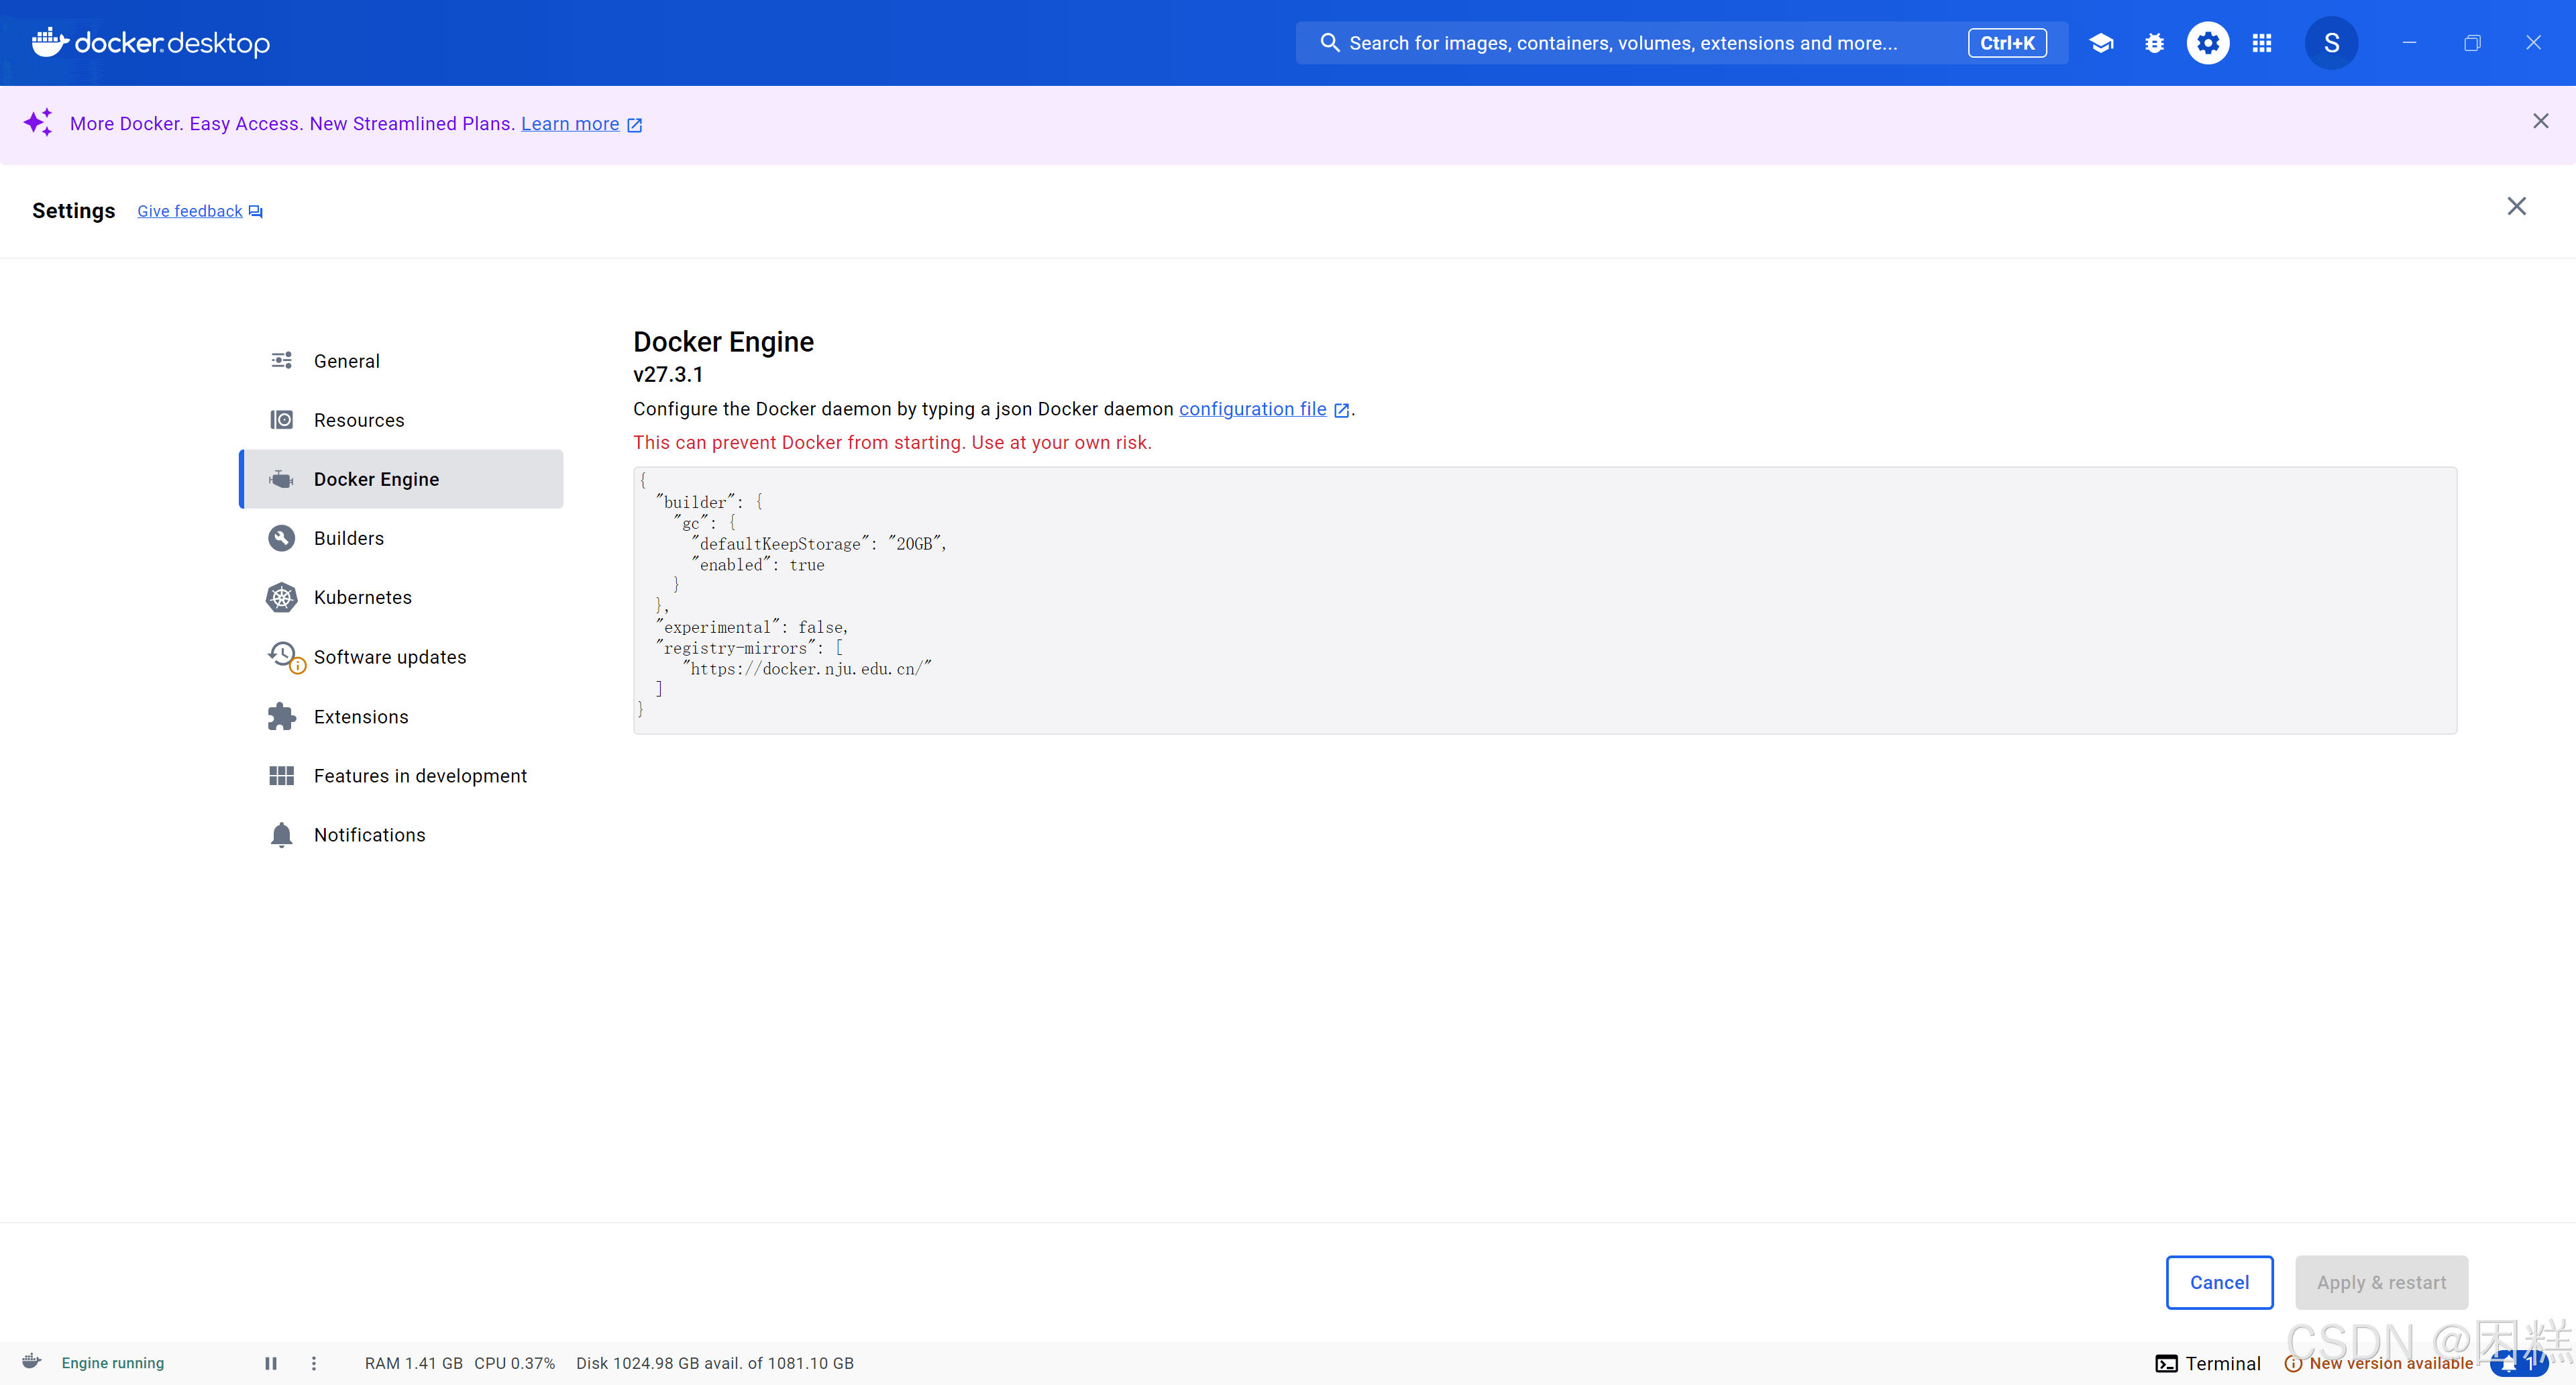Click the v27.3.1 version text
This screenshot has height=1385, width=2576.
(x=668, y=374)
